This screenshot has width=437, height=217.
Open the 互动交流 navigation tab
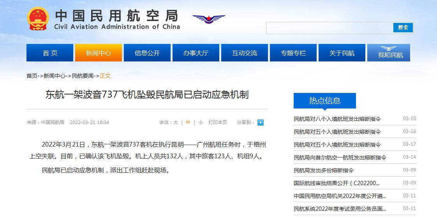tap(245, 53)
